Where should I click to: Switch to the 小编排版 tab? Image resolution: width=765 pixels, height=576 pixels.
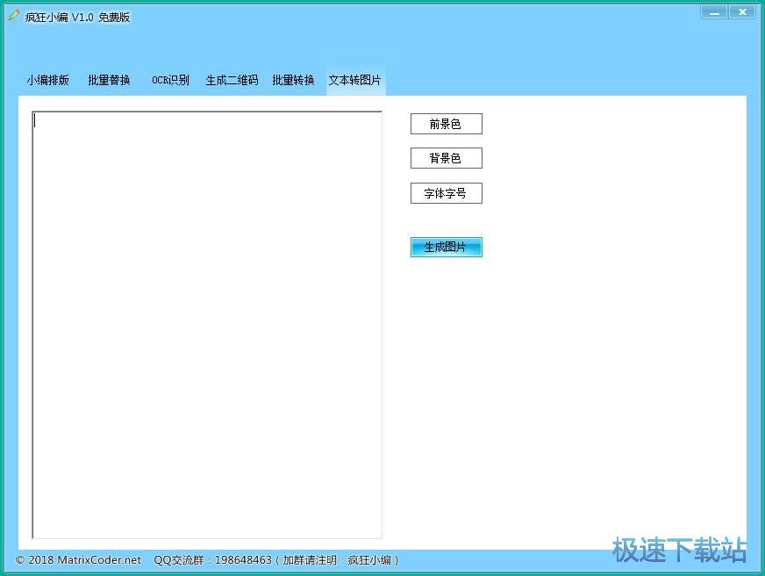click(x=48, y=79)
